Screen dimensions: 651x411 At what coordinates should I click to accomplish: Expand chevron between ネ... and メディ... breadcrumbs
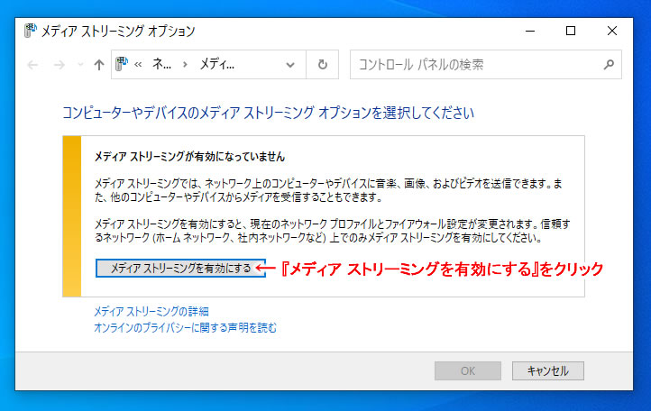click(x=186, y=65)
